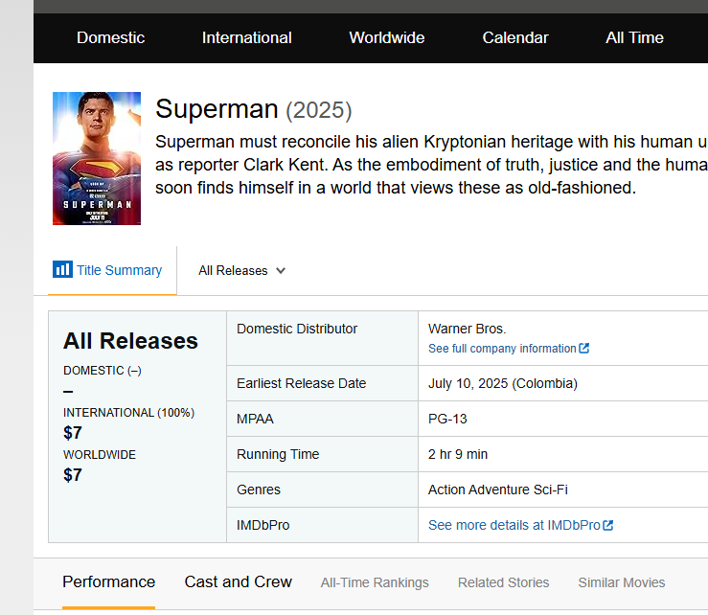Image resolution: width=708 pixels, height=615 pixels.
Task: Click the DOMESTIC (–) label
Action: click(103, 371)
